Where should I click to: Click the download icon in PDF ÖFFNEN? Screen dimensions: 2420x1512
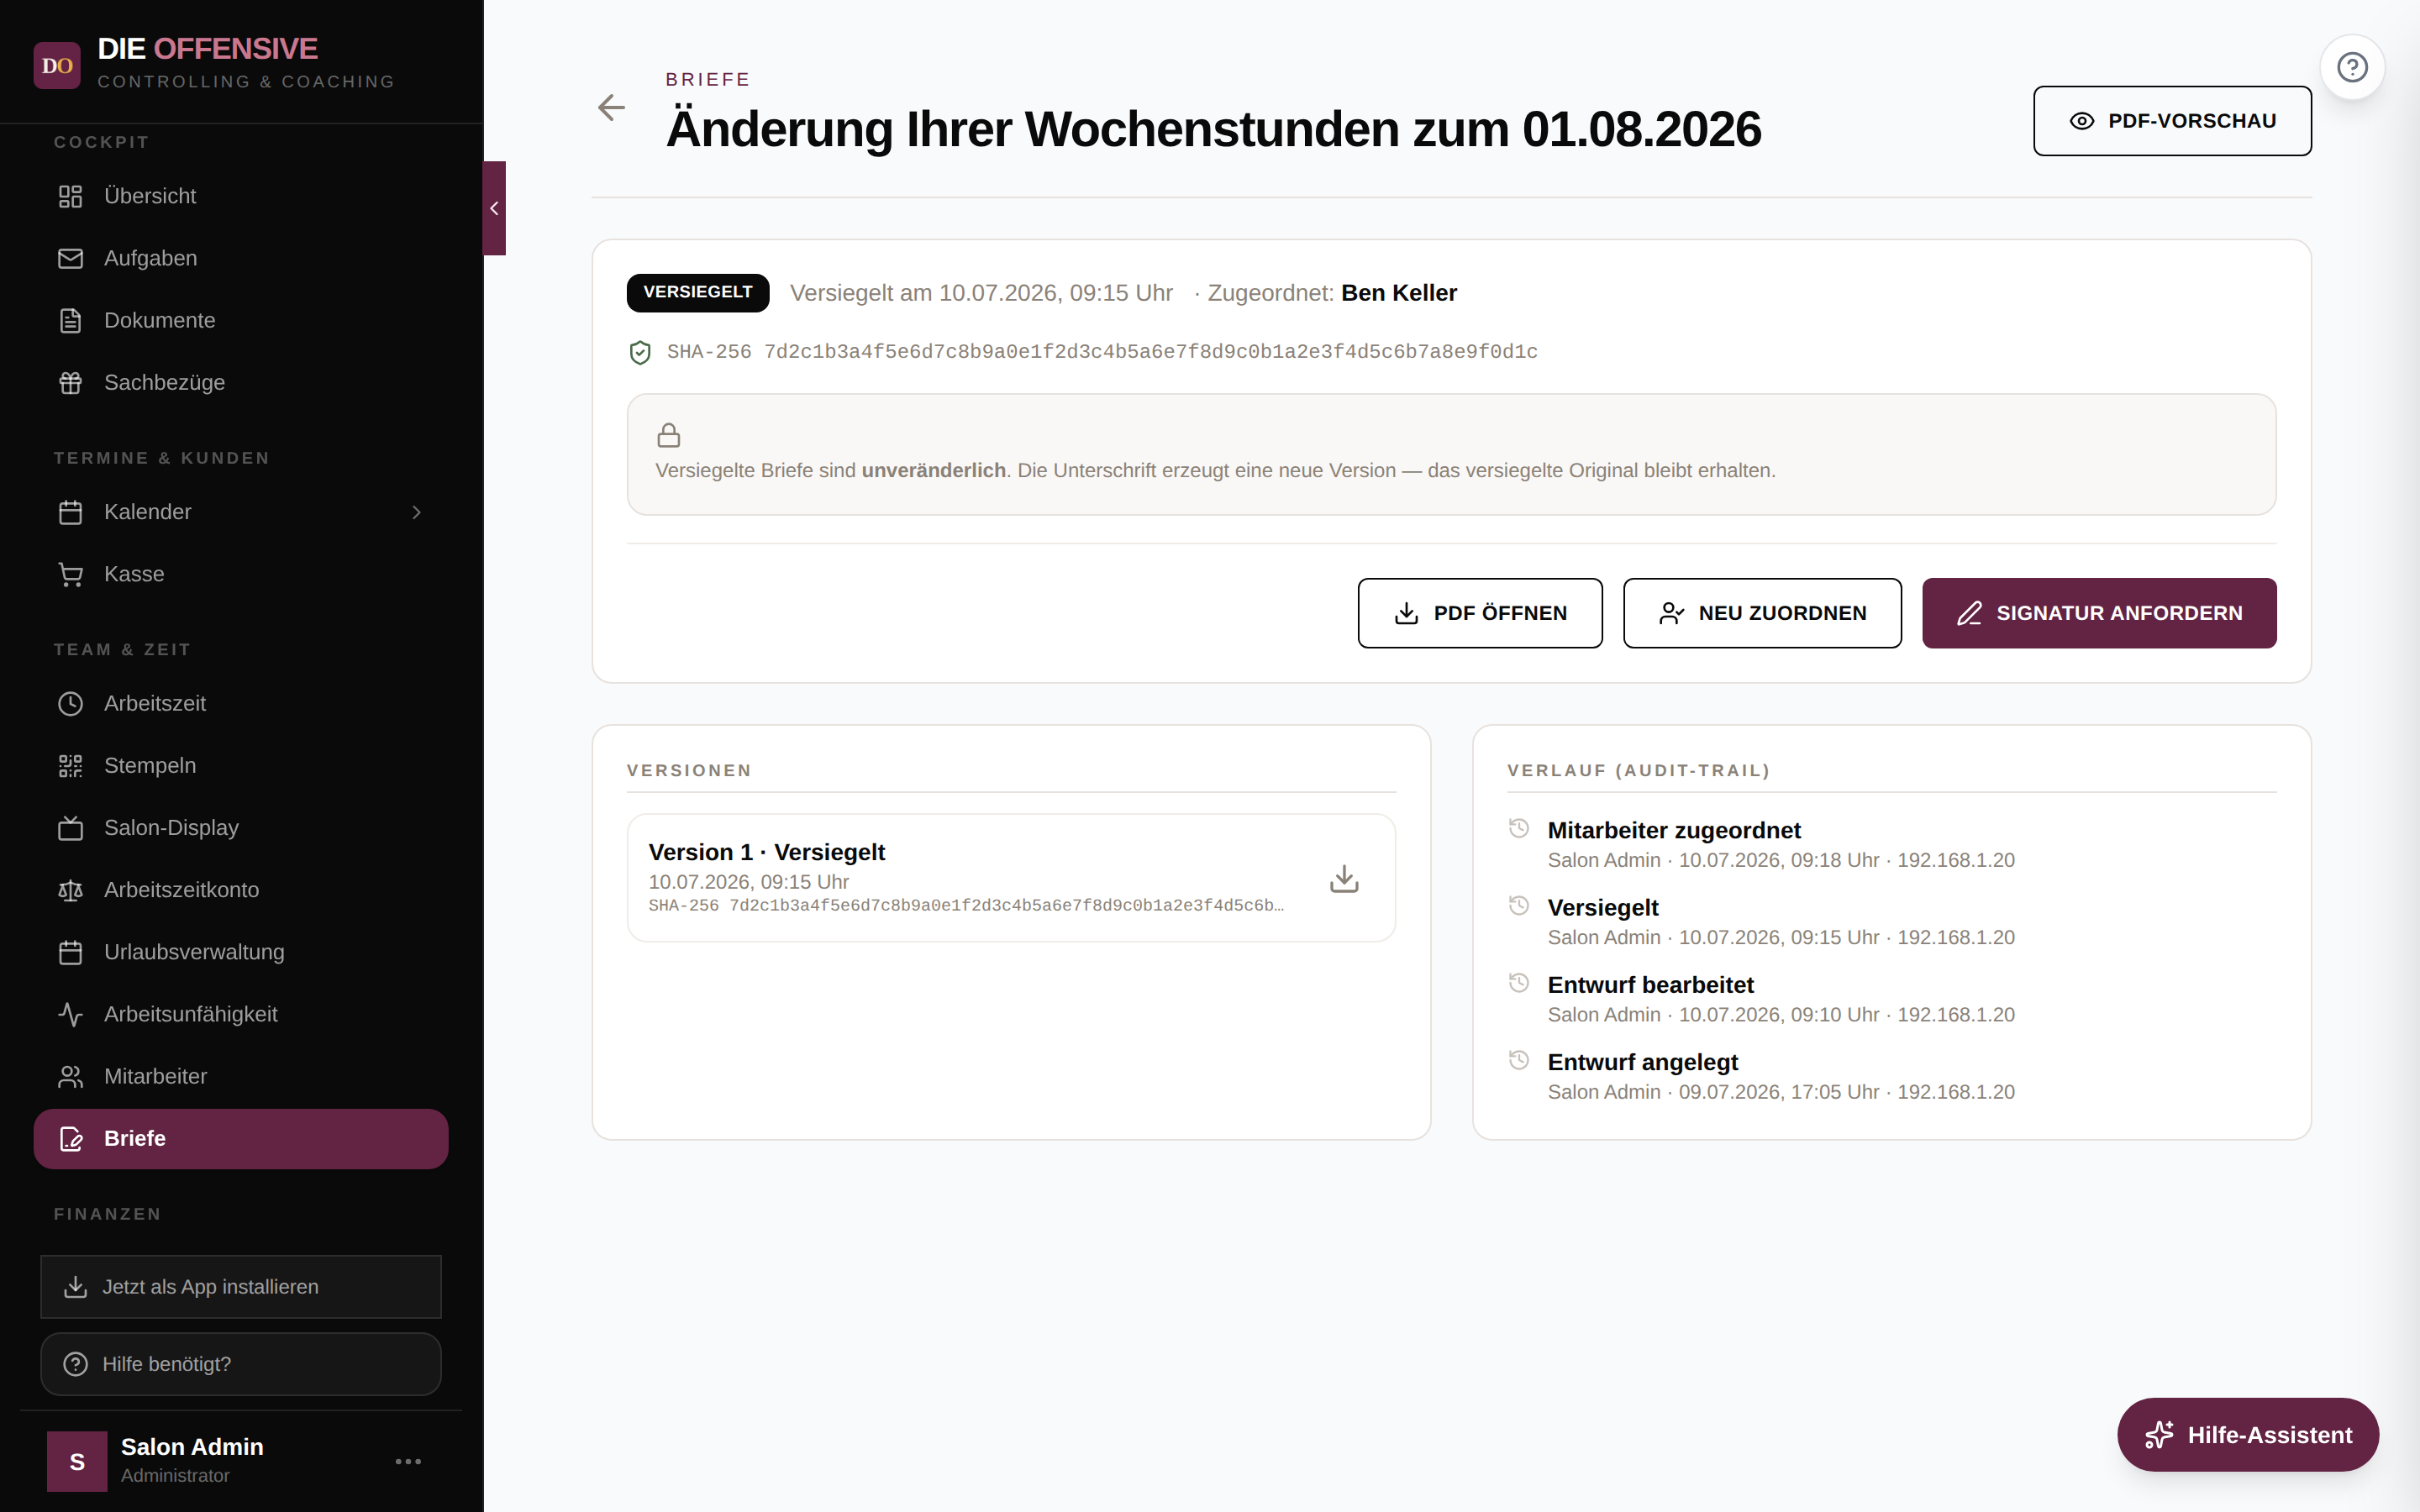click(1406, 613)
